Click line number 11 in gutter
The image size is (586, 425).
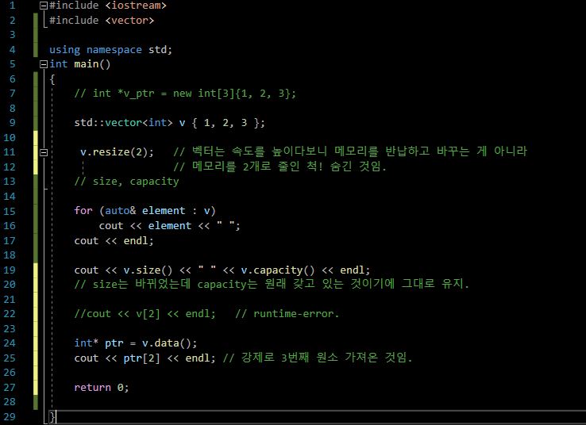pyautogui.click(x=10, y=152)
